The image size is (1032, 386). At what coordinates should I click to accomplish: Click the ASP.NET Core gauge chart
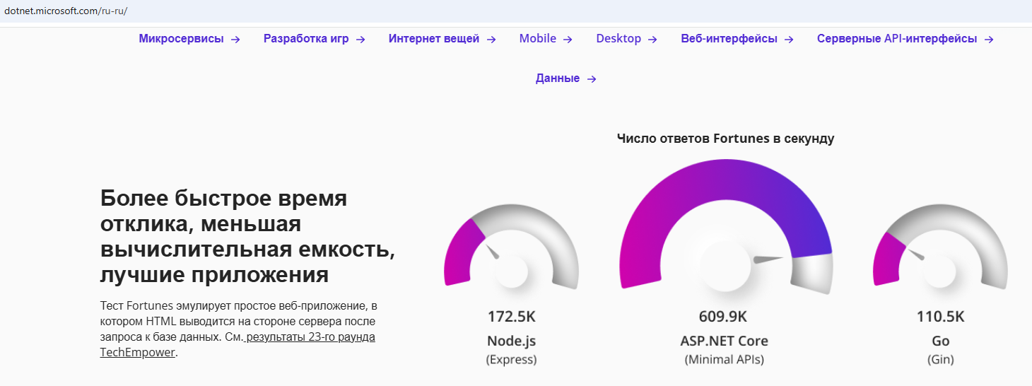click(x=726, y=227)
